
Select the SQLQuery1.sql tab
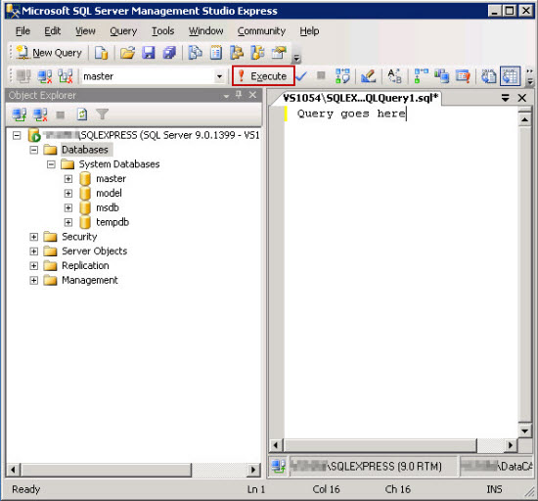[x=360, y=98]
